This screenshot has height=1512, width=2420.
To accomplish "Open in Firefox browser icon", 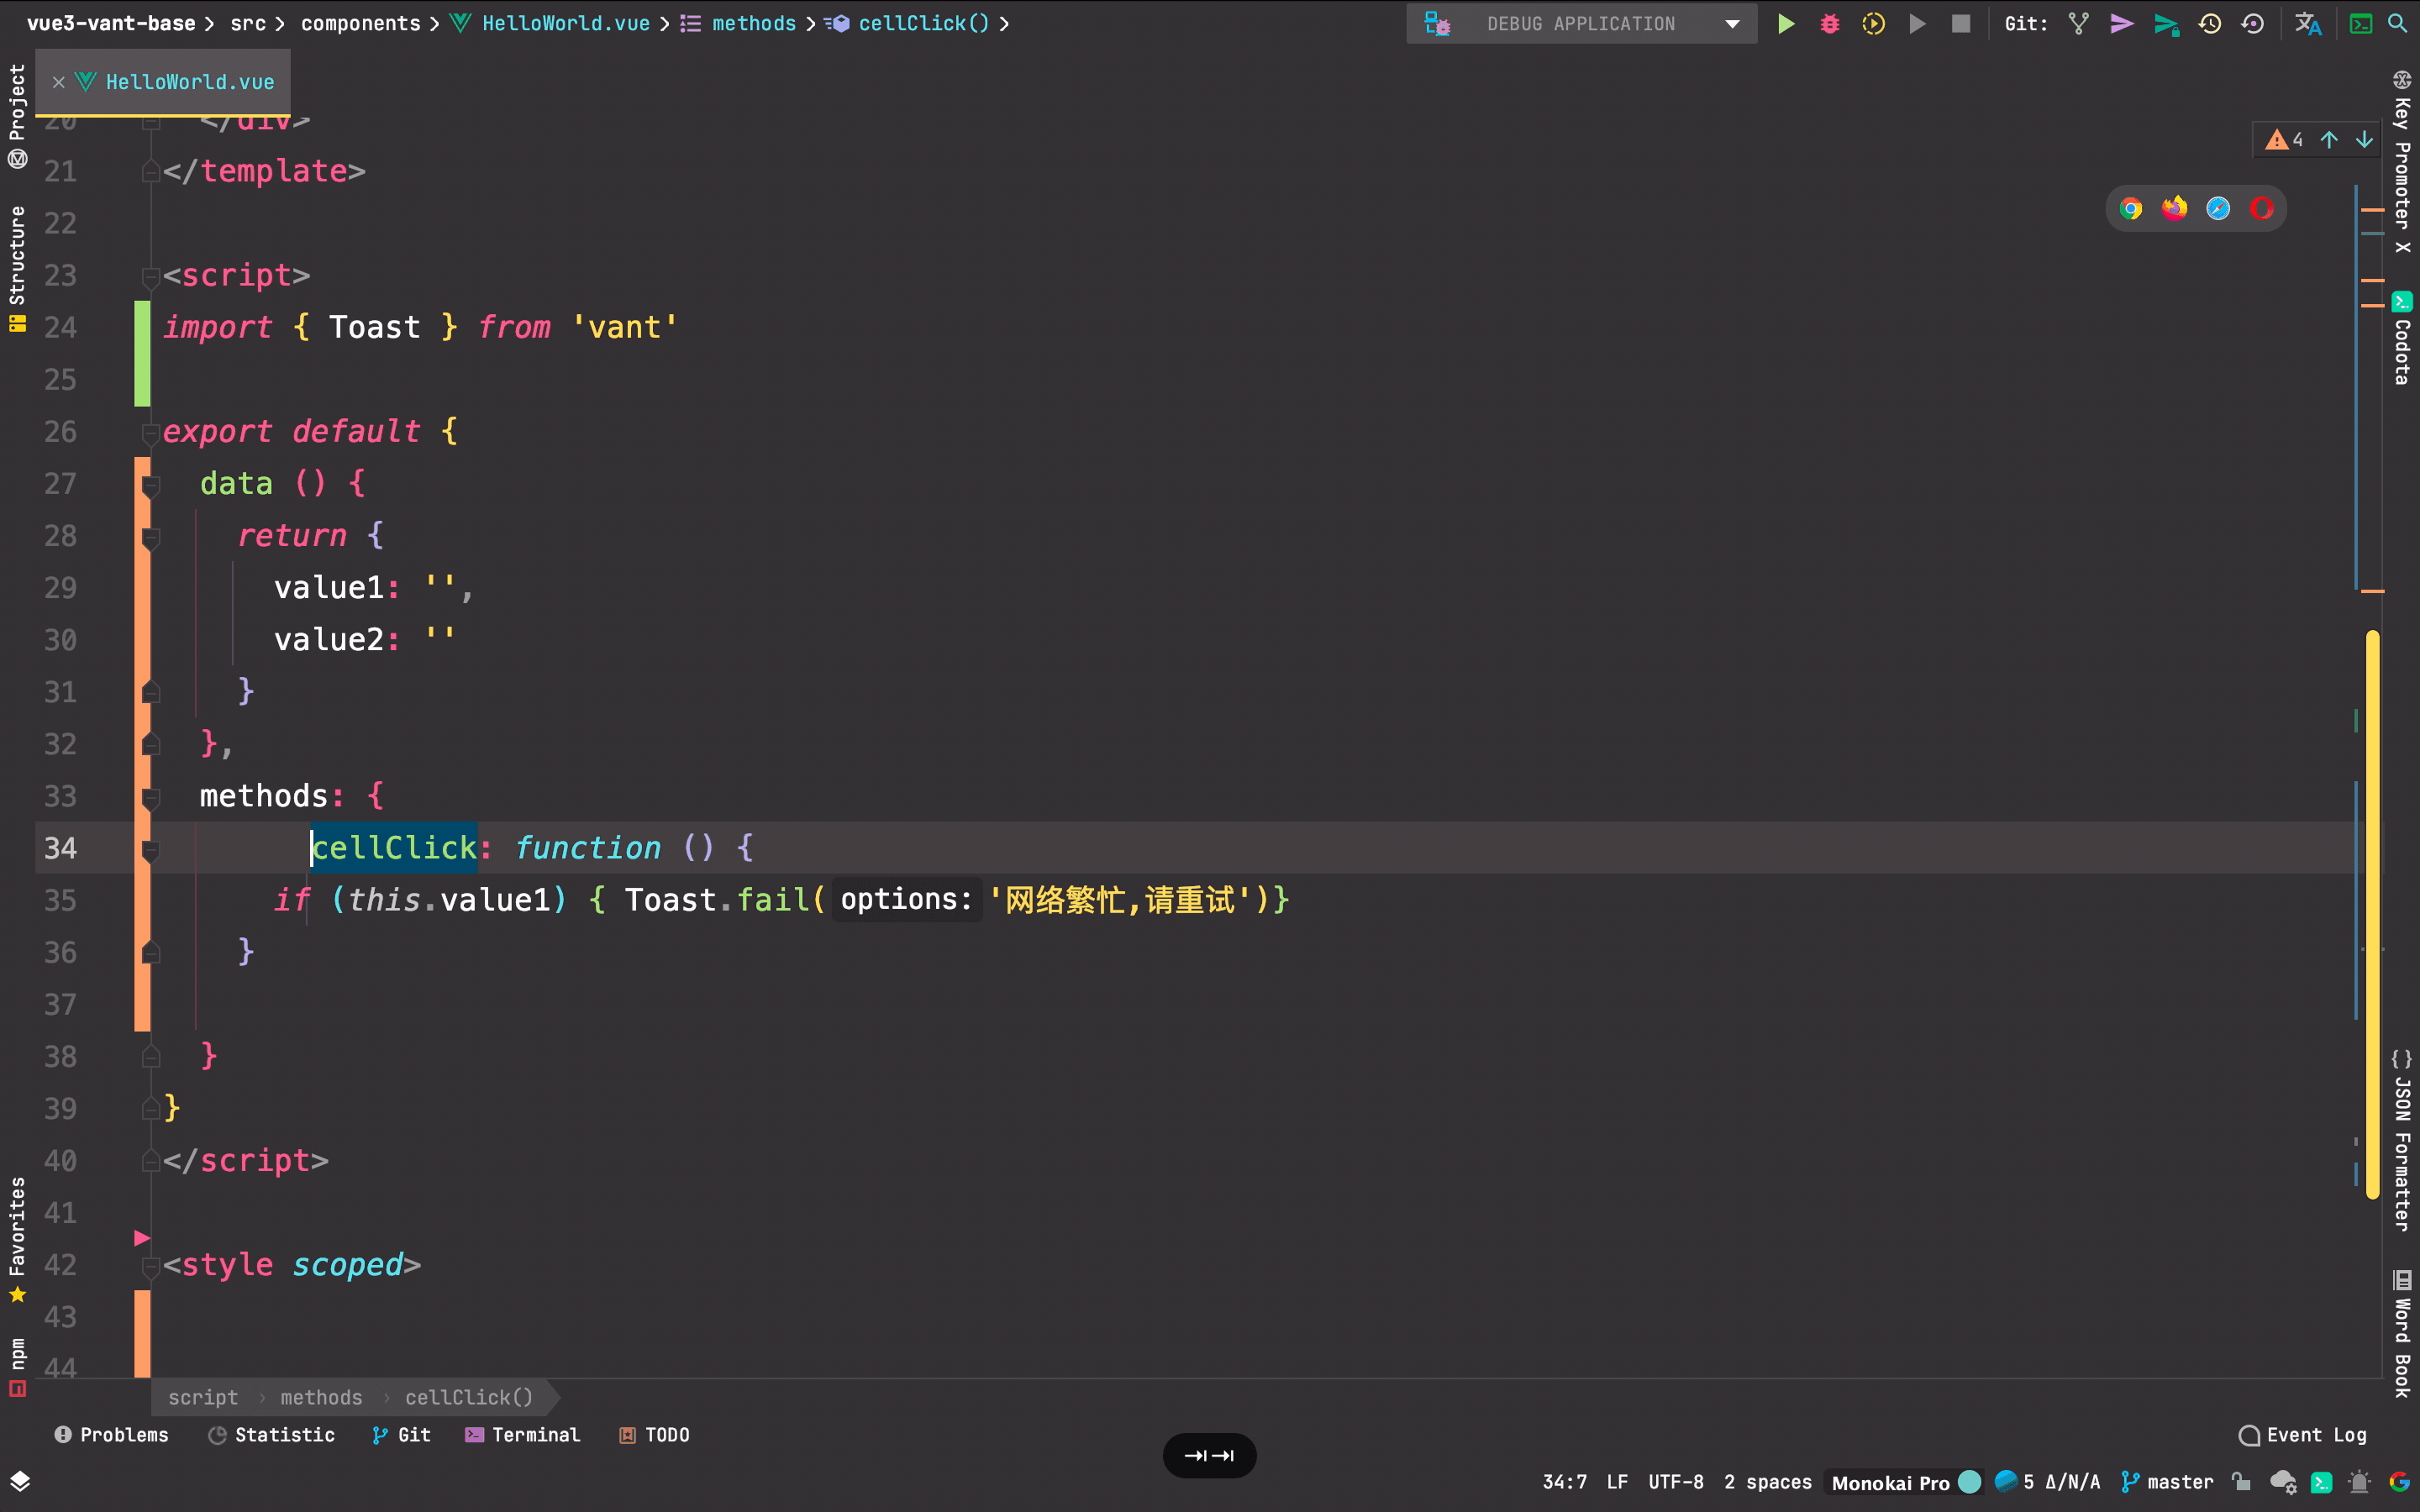I will tap(2174, 208).
